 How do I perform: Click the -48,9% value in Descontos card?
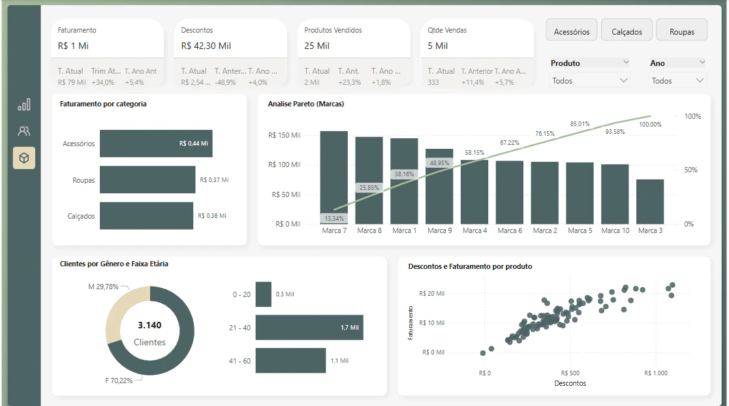(x=225, y=82)
